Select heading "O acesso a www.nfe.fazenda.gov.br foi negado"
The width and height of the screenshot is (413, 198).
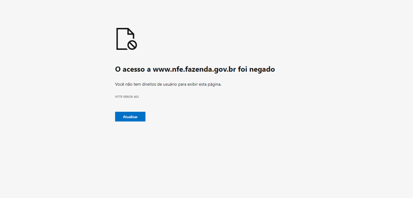click(195, 69)
